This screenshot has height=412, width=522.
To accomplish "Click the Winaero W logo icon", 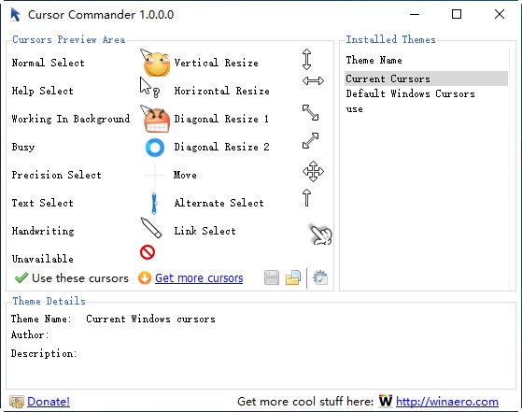I will point(386,401).
